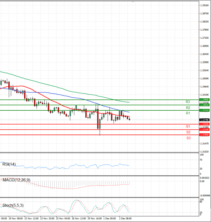Click the R1 resistance label
Viewport: 211px width, 222px height.
tap(188, 113)
